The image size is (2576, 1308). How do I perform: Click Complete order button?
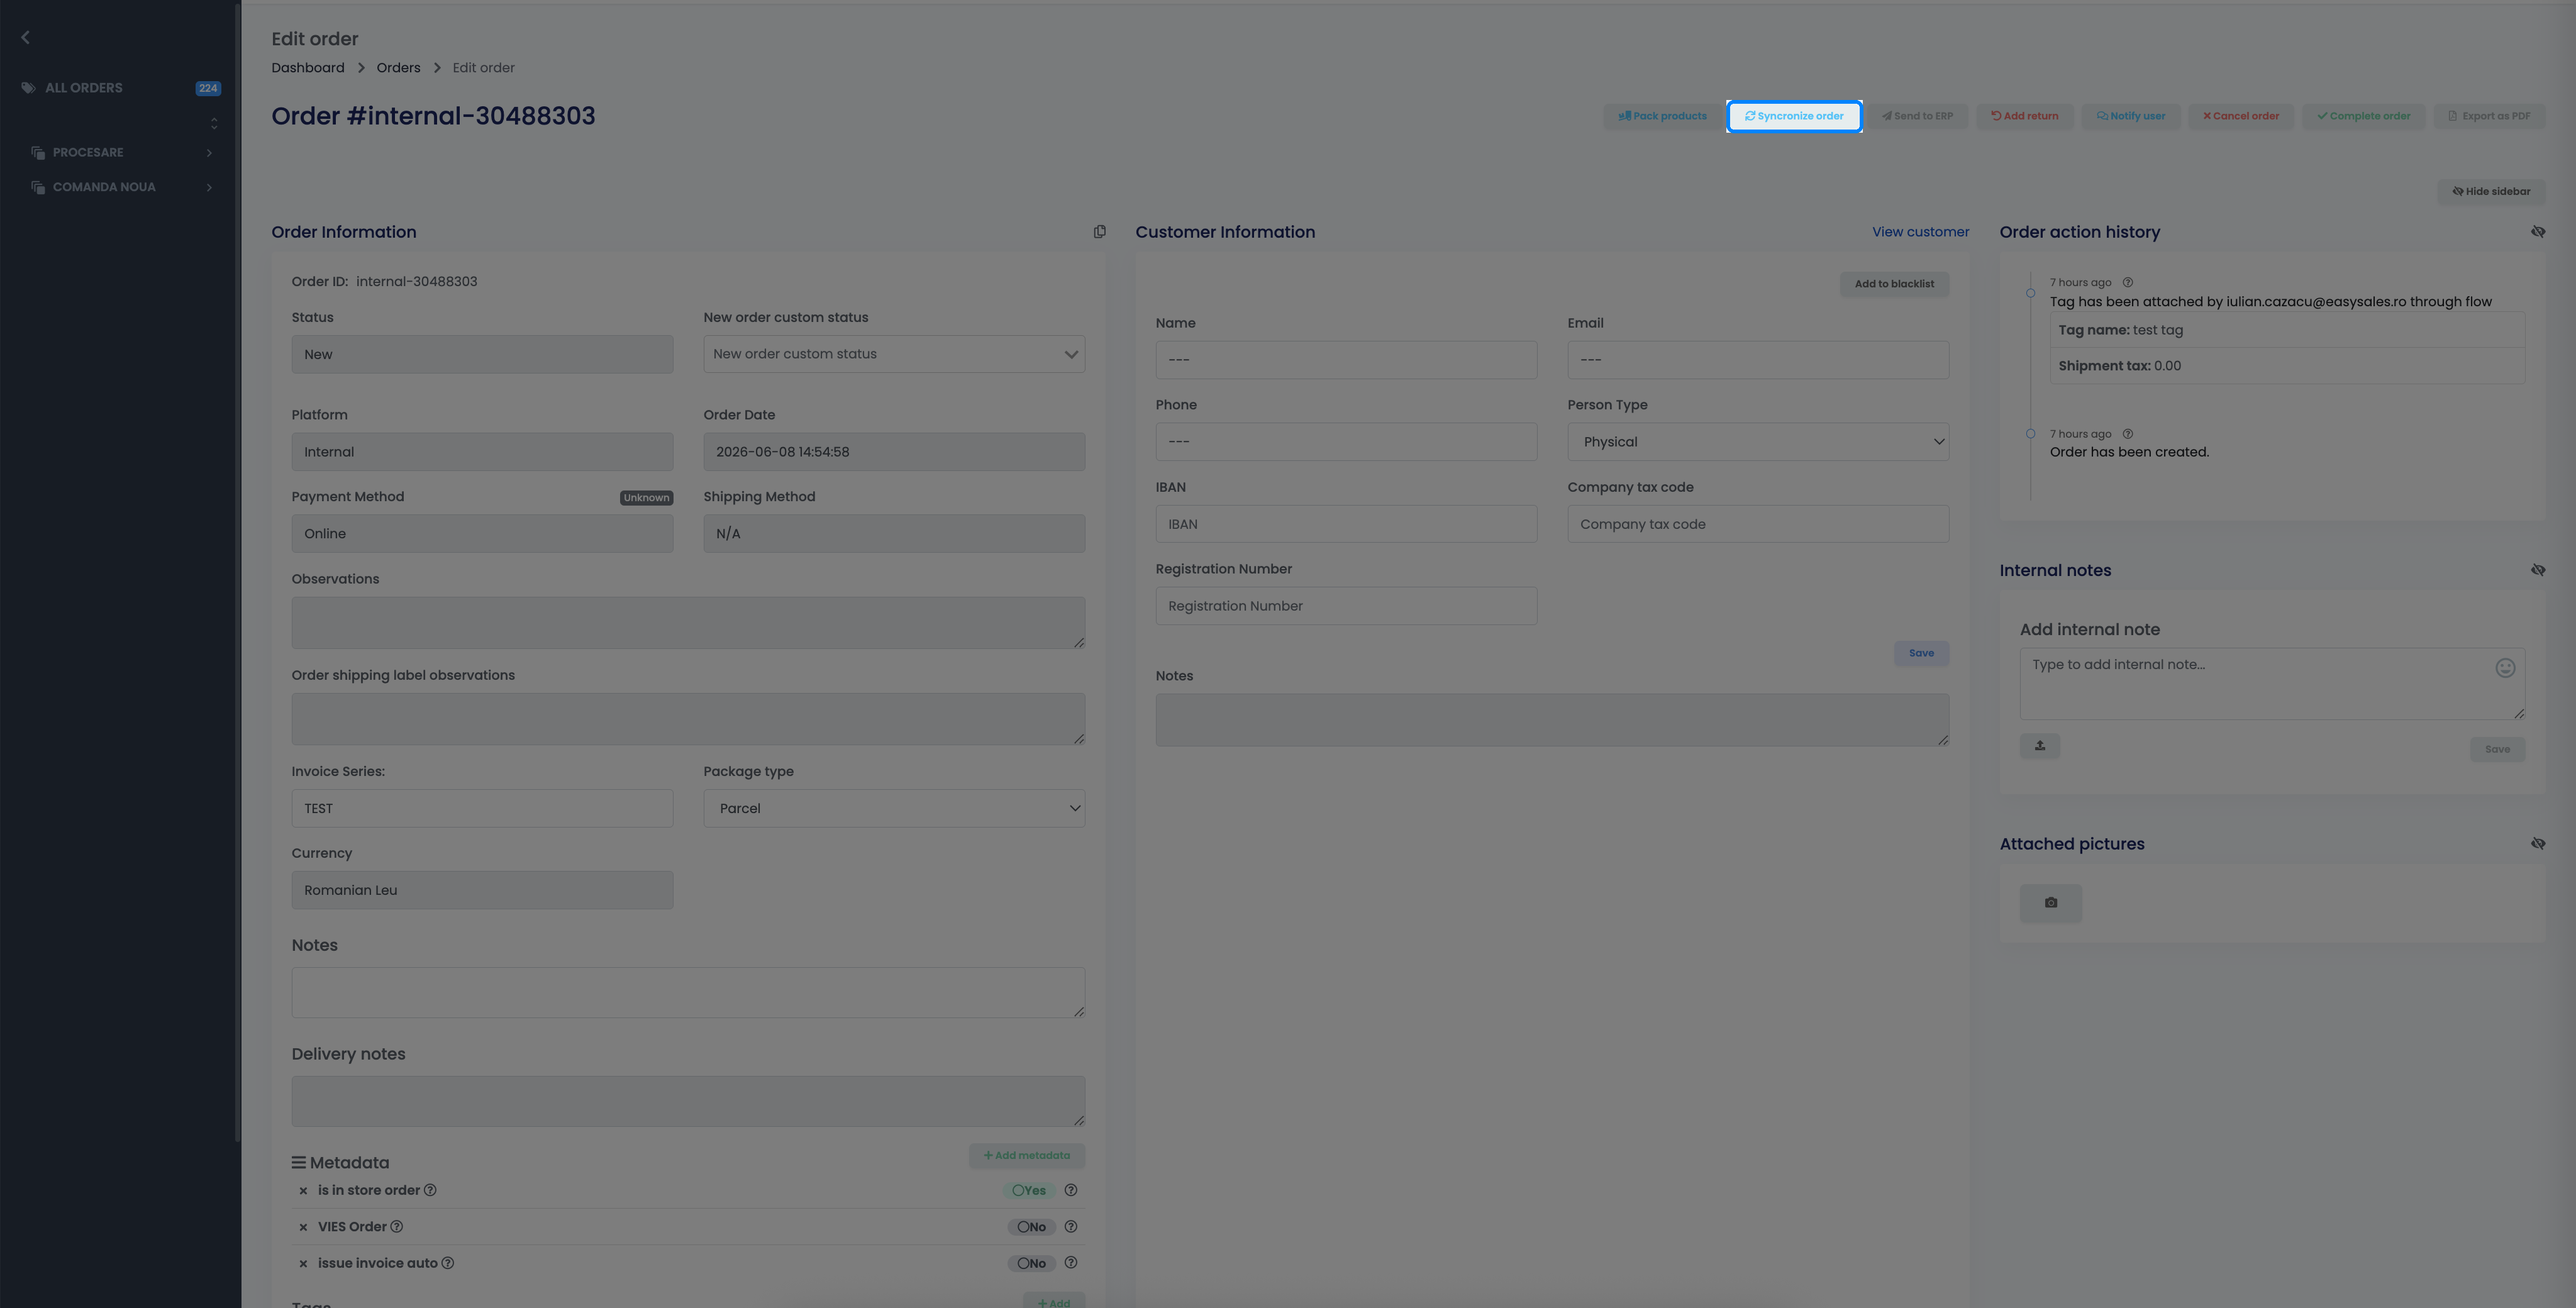tap(2363, 116)
